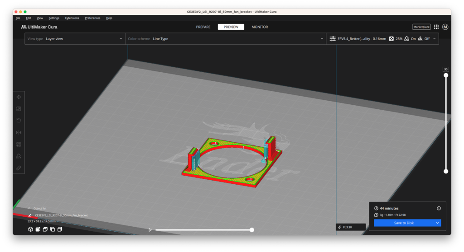Screen dimensions: 464x252
Task: Click the Marketplace button
Action: coord(421,27)
